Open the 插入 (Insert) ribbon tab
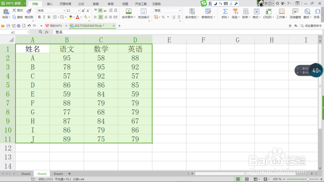Screen dimensions: 324x182 click(50, 4)
